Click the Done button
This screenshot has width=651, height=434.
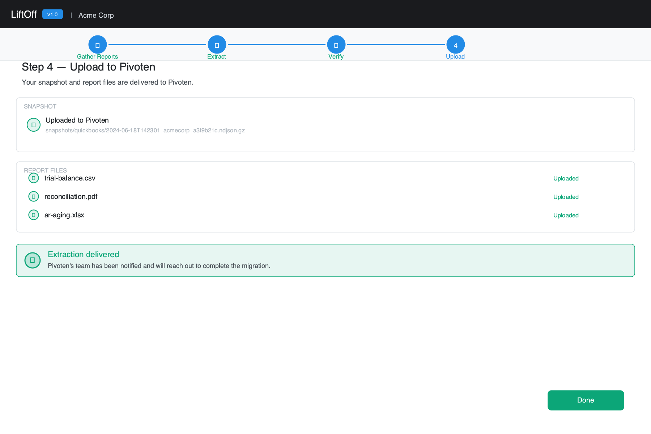pyautogui.click(x=586, y=400)
